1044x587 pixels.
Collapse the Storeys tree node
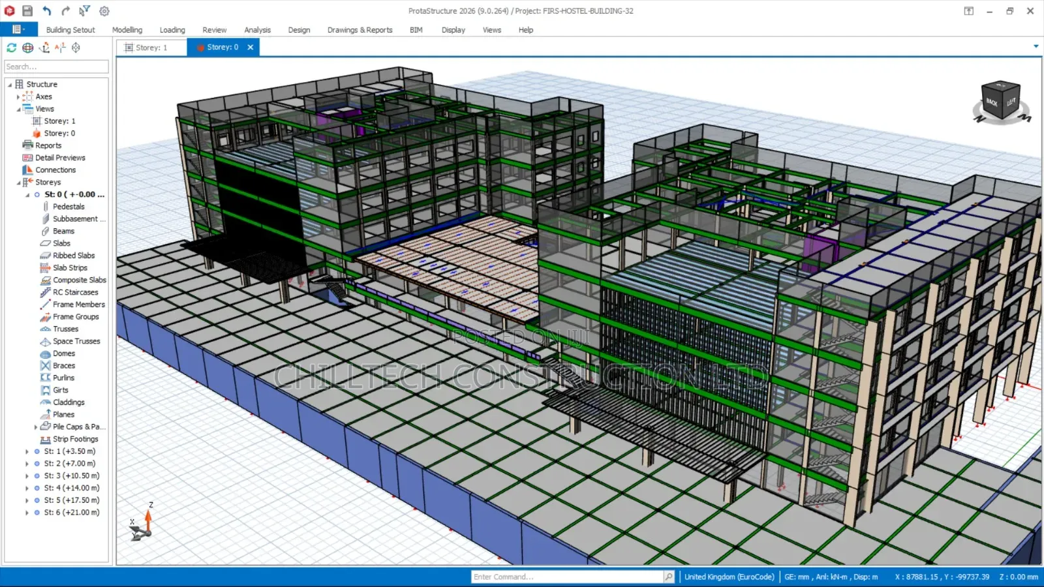(x=18, y=183)
